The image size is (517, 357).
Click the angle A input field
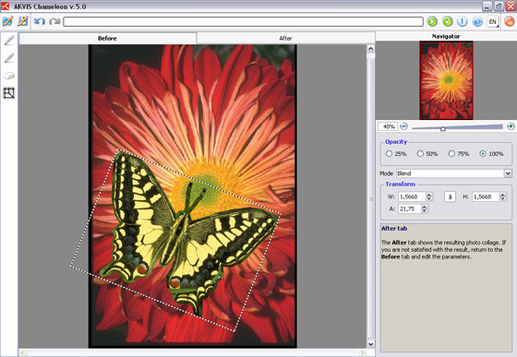tap(410, 208)
